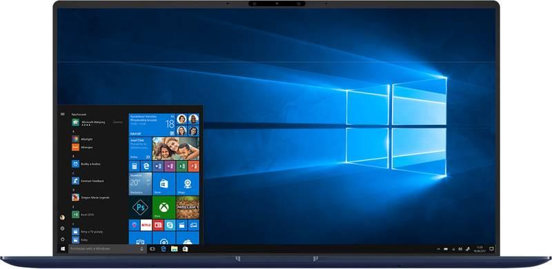Open the Store tile in Start menu
This screenshot has width=552, height=269.
coord(164,183)
